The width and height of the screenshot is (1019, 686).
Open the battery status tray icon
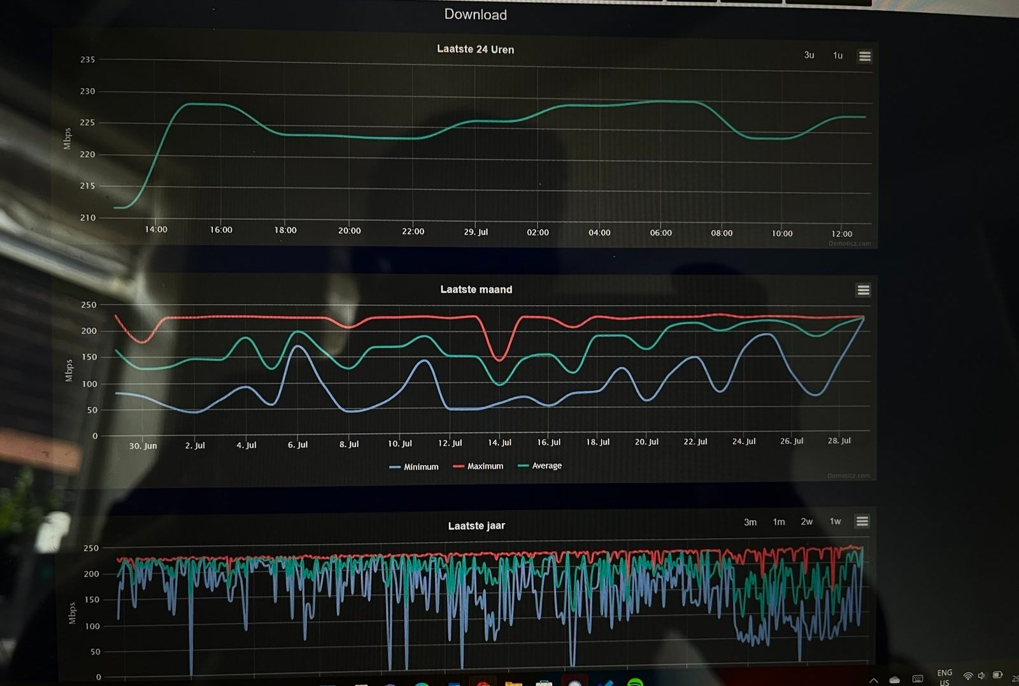point(997,675)
